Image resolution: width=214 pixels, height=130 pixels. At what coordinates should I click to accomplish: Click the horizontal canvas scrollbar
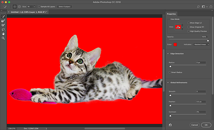105,129
